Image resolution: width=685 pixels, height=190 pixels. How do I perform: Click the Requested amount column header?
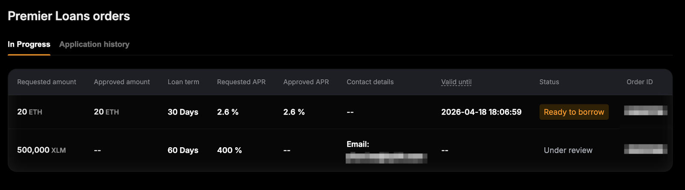click(x=47, y=82)
